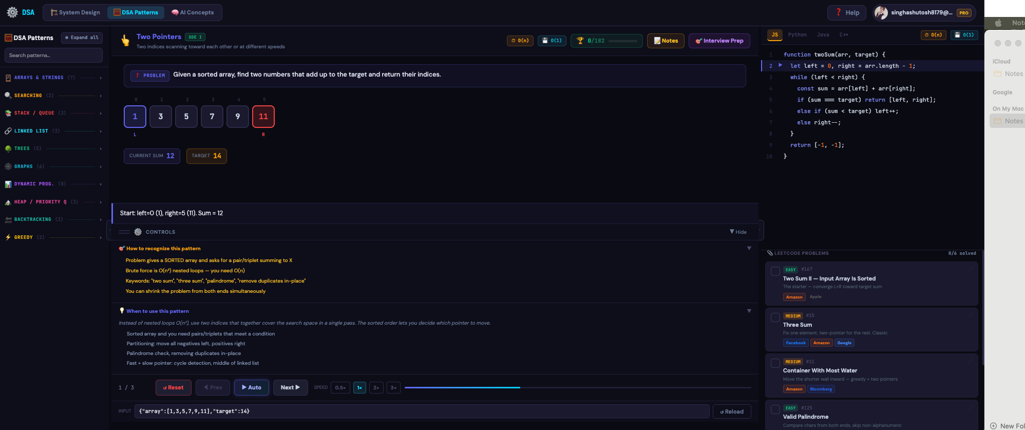Expand the Stack / Queue category

point(53,113)
